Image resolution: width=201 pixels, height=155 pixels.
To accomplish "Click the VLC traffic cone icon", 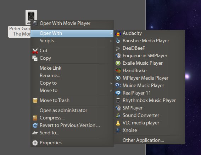I will tap(118, 123).
